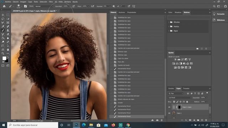This screenshot has height=128, width=228.
Task: Open smoothing options gear icon
Action: 114,6
